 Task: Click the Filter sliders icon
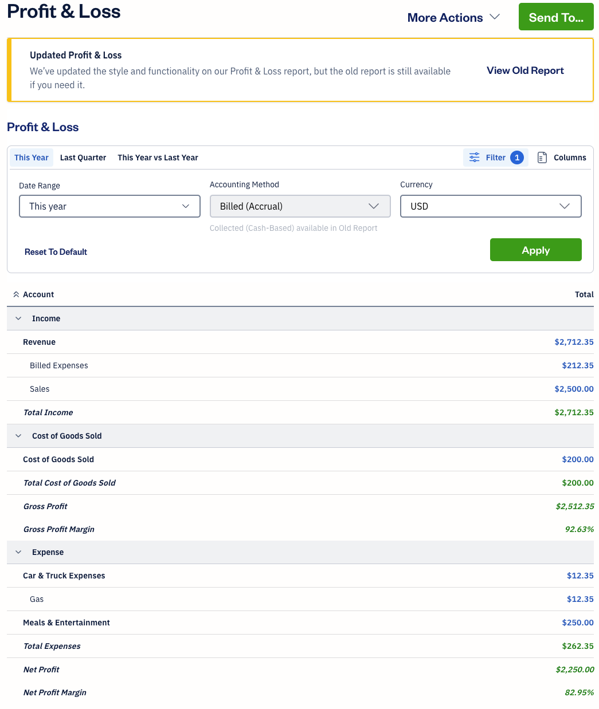tap(474, 157)
